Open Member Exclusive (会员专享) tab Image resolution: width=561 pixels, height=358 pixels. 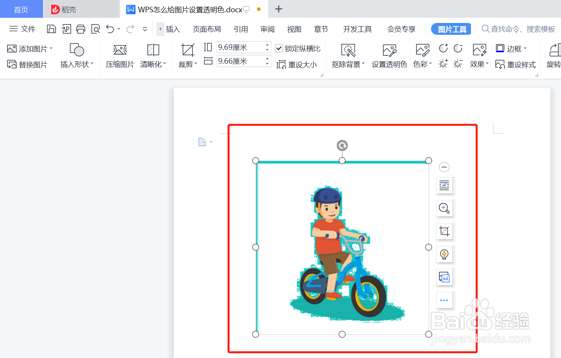(401, 29)
